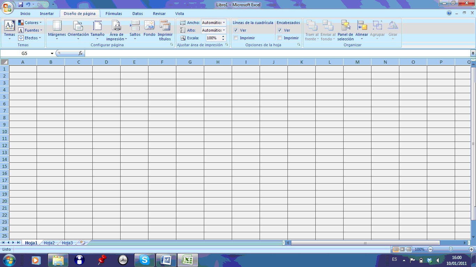Switch to the Fórmulas ribbon tab
The image size is (476, 267).
click(x=114, y=14)
